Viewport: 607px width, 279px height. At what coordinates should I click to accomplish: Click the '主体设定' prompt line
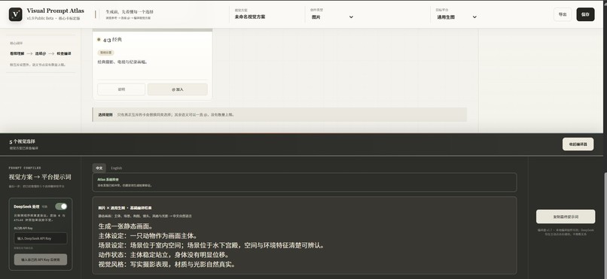point(148,235)
